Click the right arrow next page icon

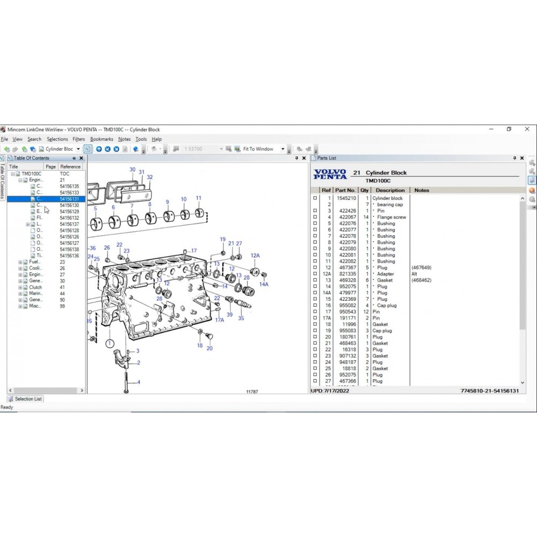pyautogui.click(x=117, y=149)
